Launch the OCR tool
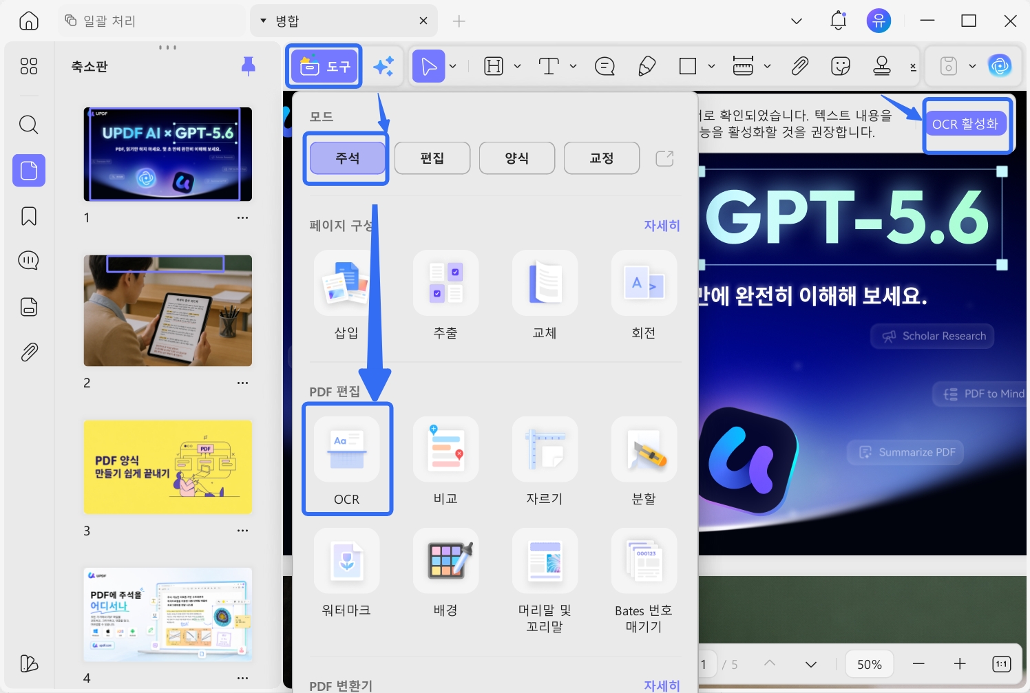The width and height of the screenshot is (1030, 693). tap(346, 462)
